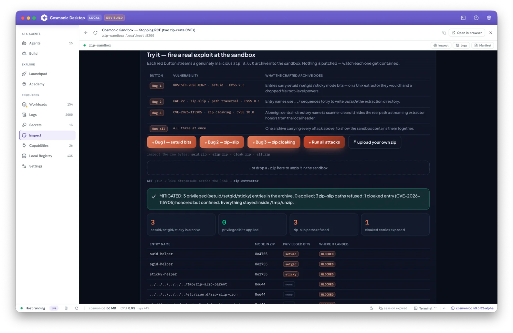Open the sandbox in browser
Viewport: 513px width, 333px height.
[467, 33]
